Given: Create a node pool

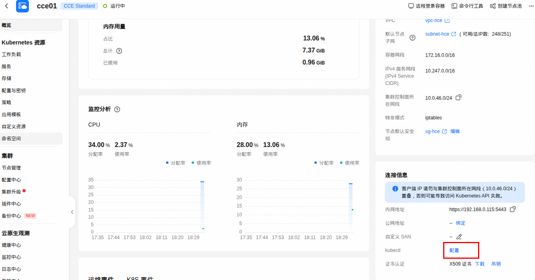Looking at the screenshot, I should click(506, 6).
